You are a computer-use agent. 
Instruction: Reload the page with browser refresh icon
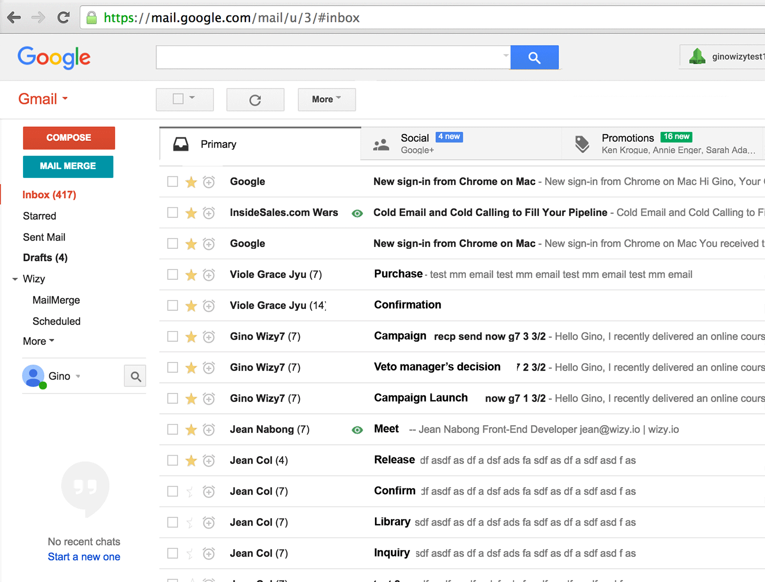tap(63, 18)
